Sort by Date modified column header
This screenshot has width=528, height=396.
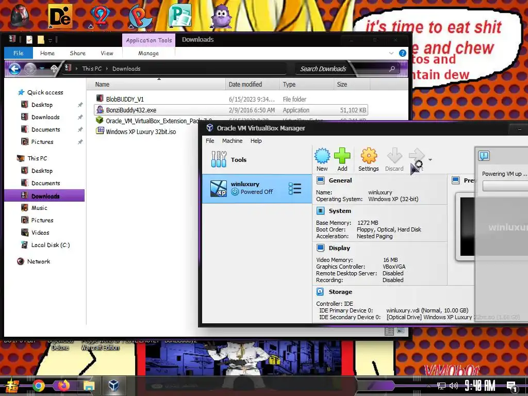click(x=253, y=85)
